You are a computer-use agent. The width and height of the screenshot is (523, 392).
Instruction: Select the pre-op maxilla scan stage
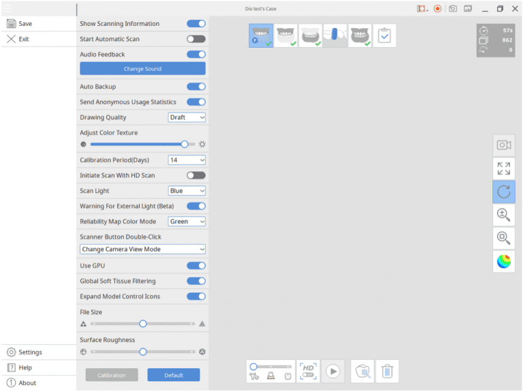[x=261, y=35]
